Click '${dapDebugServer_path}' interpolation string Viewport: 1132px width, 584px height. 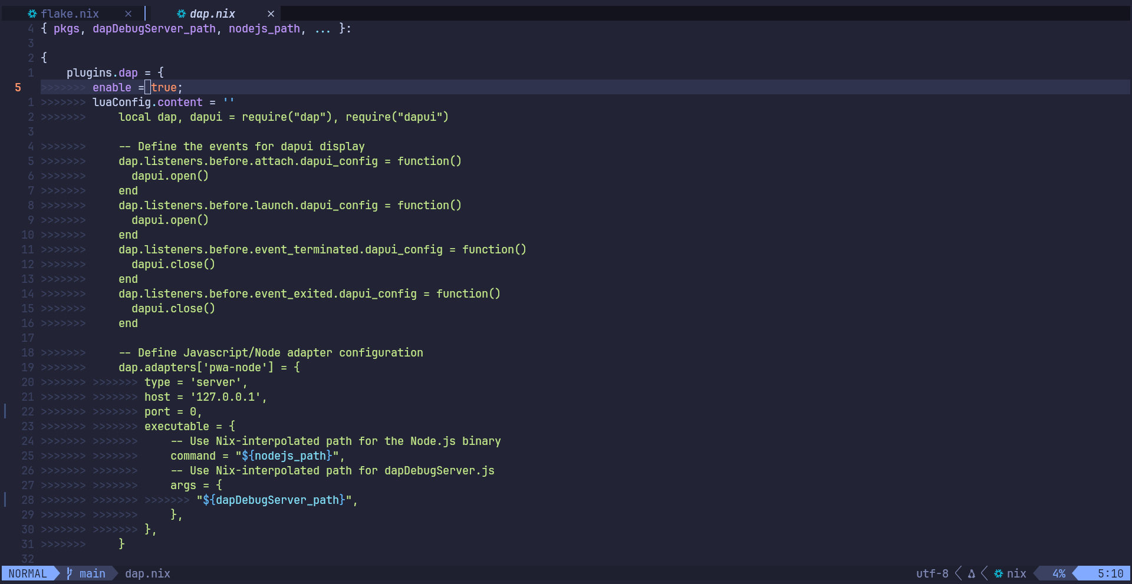(274, 500)
